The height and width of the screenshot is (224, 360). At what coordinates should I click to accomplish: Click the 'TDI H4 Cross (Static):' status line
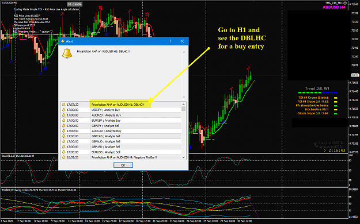(x=313, y=98)
